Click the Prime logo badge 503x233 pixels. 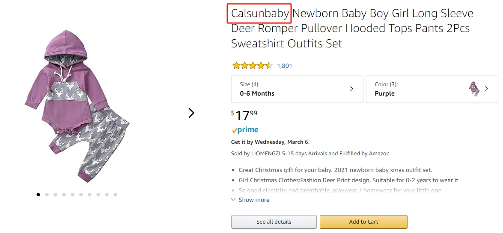tap(245, 130)
